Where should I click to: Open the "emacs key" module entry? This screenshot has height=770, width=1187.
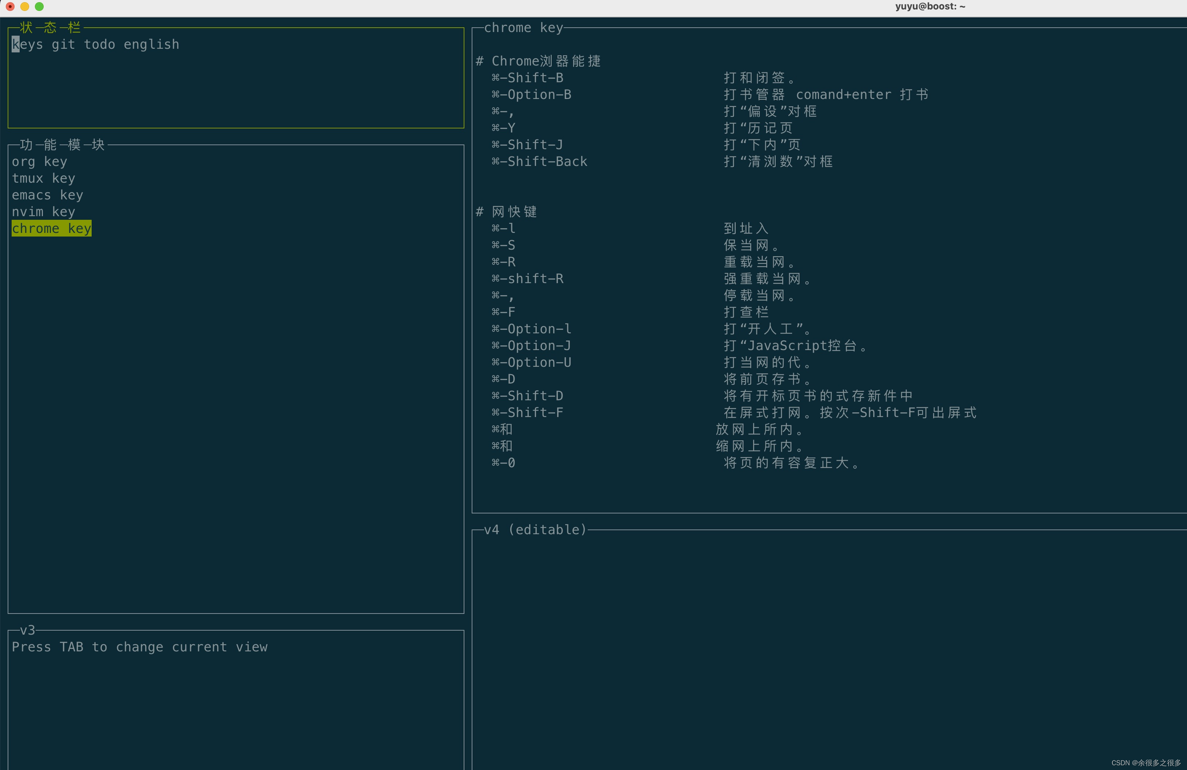click(47, 195)
